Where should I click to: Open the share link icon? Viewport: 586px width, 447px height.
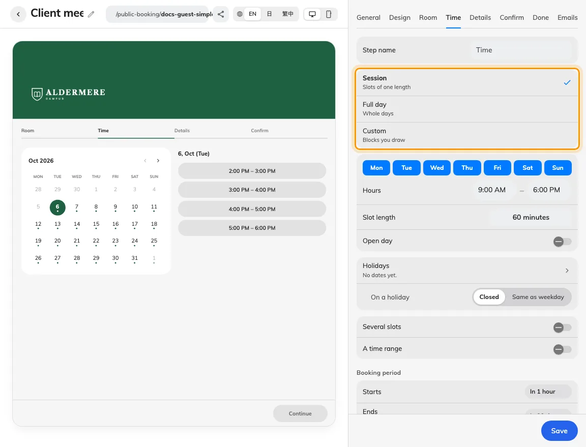221,14
